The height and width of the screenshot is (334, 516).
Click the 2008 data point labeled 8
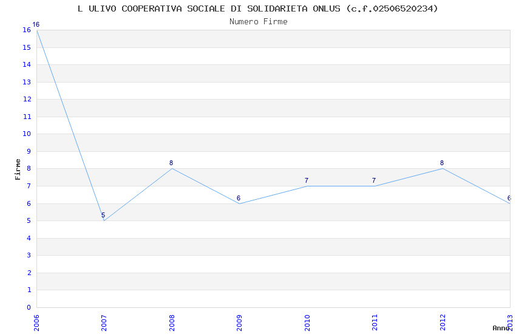pos(172,168)
